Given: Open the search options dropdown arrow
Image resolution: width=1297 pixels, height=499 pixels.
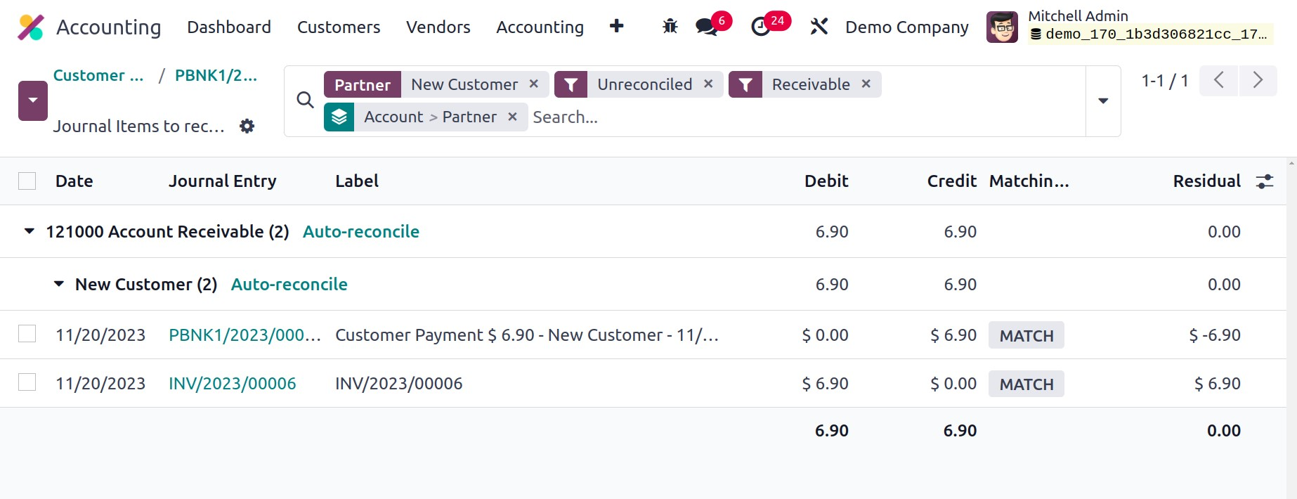Looking at the screenshot, I should tap(1103, 101).
